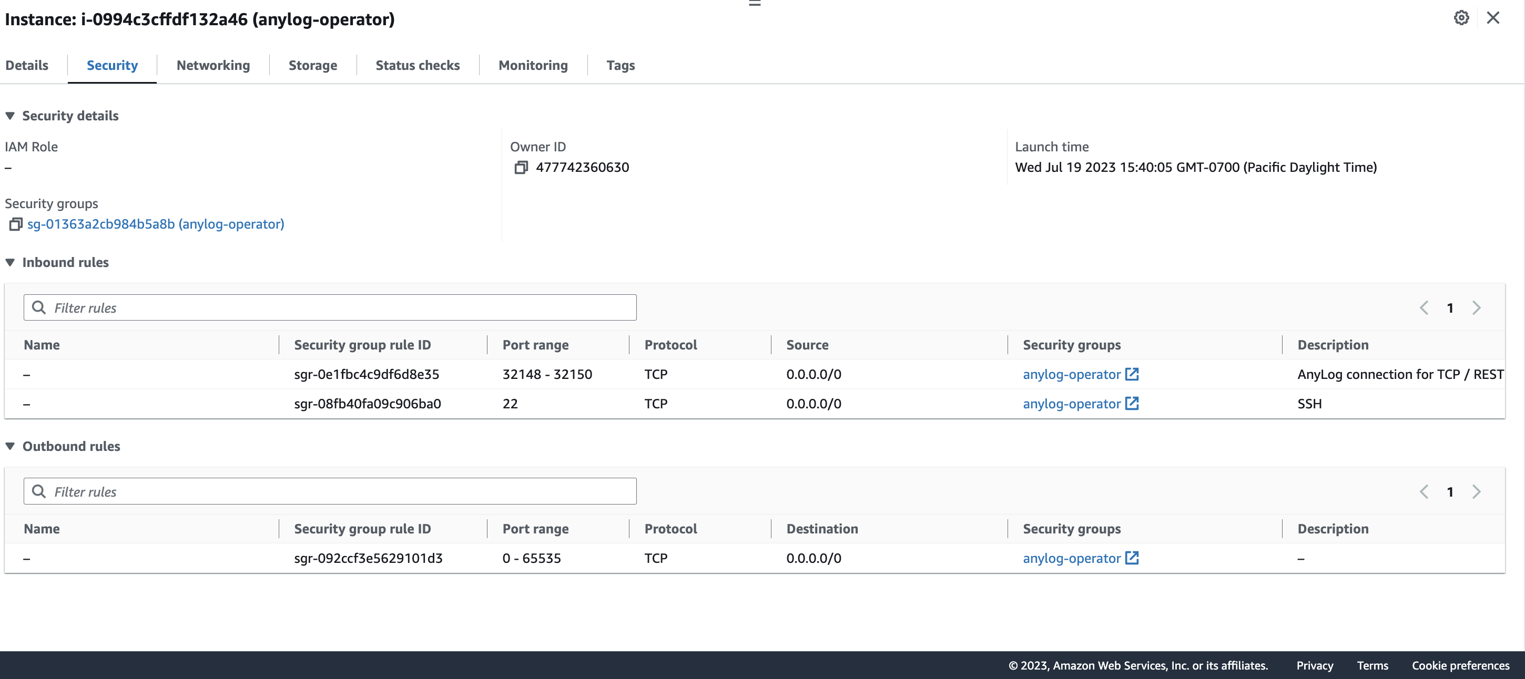Screen dimensions: 1525x679
Task: Go to previous page of Outbound rules
Action: 1424,491
